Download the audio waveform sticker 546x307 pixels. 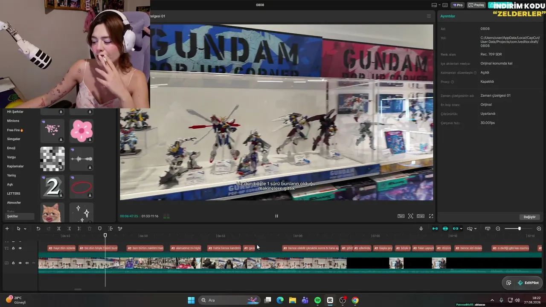point(90,167)
